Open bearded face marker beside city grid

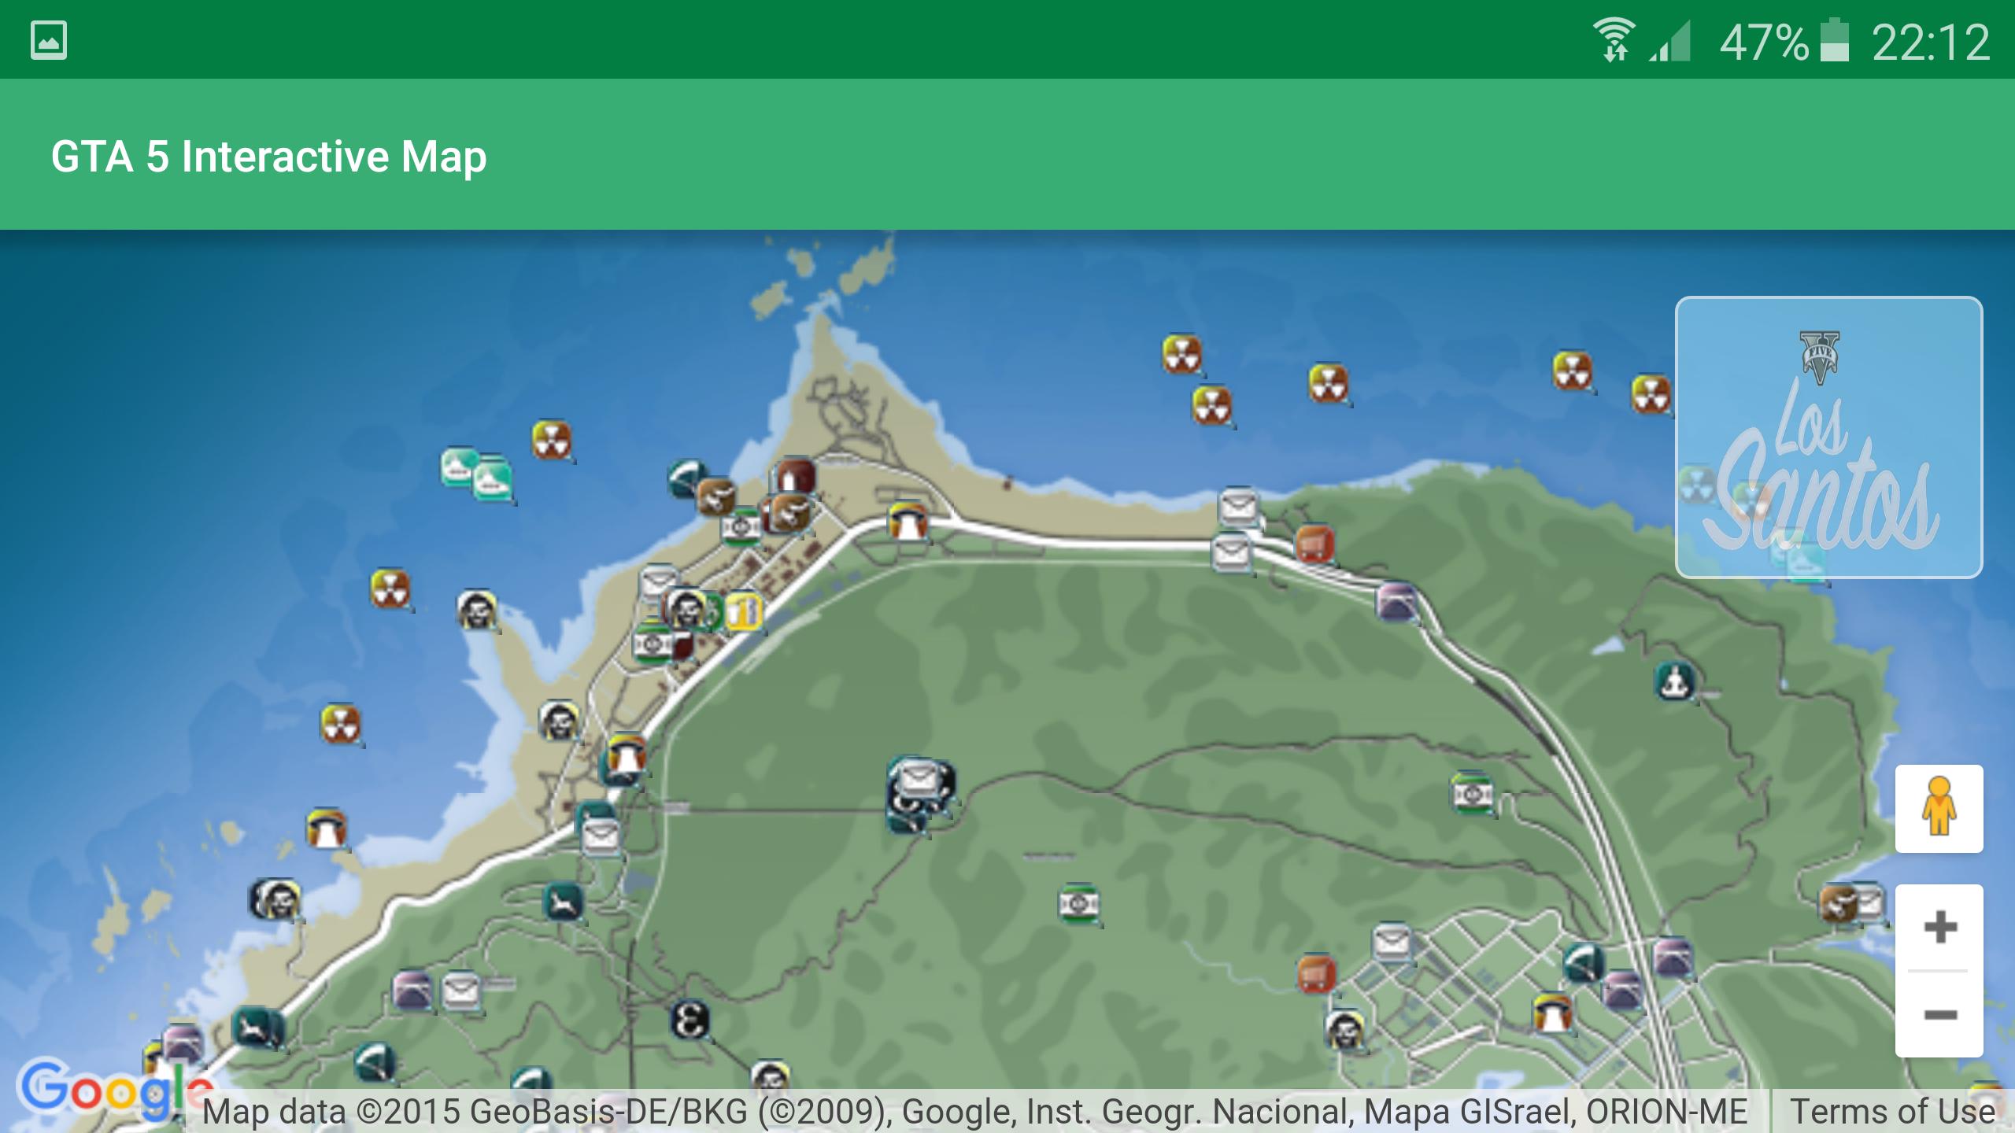tap(1344, 1030)
